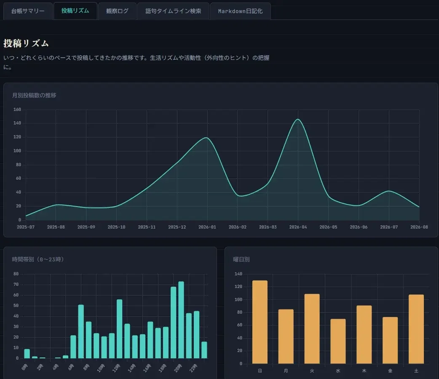Screen dimensions: 439x379
Task: Click the 2026-07 bump on the monthly line
Action: pyautogui.click(x=389, y=191)
